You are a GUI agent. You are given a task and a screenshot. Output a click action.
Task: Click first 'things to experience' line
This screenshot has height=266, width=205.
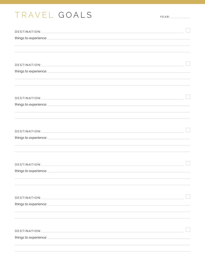coord(119,38)
